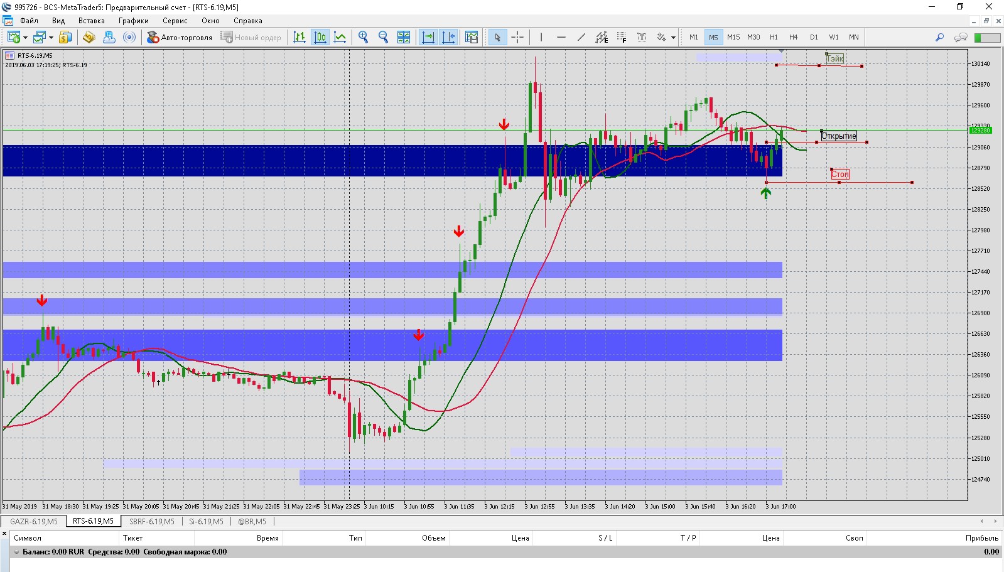
Task: Select the text label tool
Action: tap(642, 38)
